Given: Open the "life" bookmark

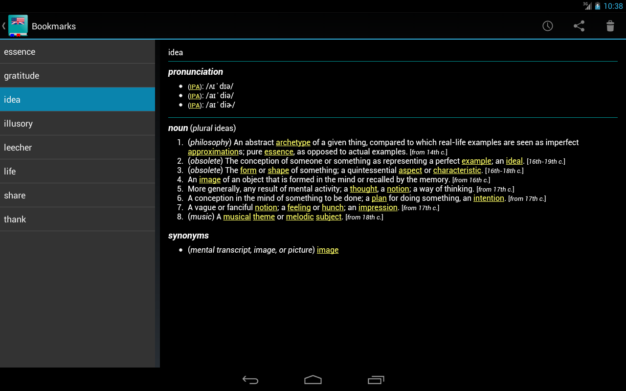Looking at the screenshot, I should click(x=77, y=172).
